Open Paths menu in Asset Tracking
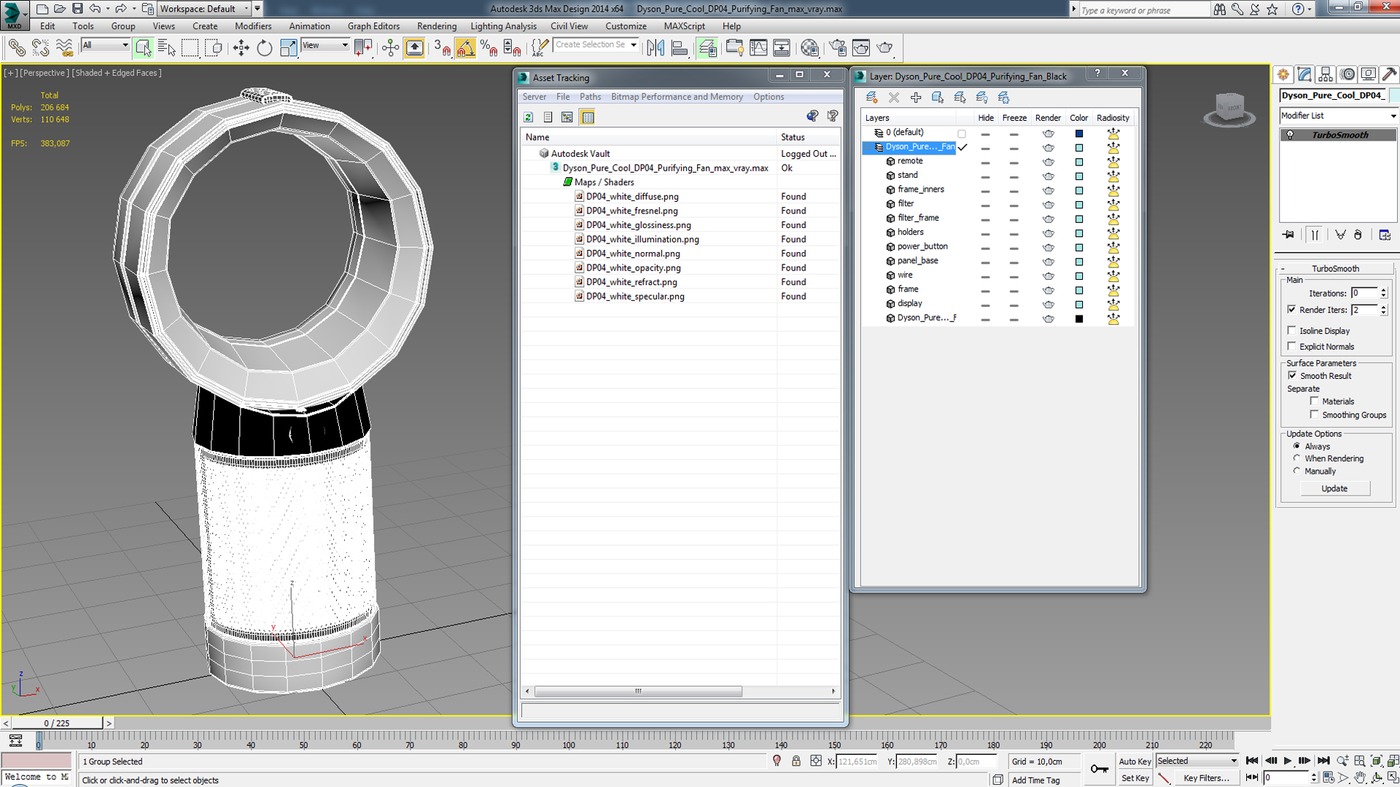1400x787 pixels. click(590, 97)
